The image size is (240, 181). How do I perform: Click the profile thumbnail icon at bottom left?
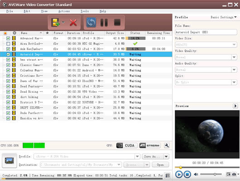(10, 161)
